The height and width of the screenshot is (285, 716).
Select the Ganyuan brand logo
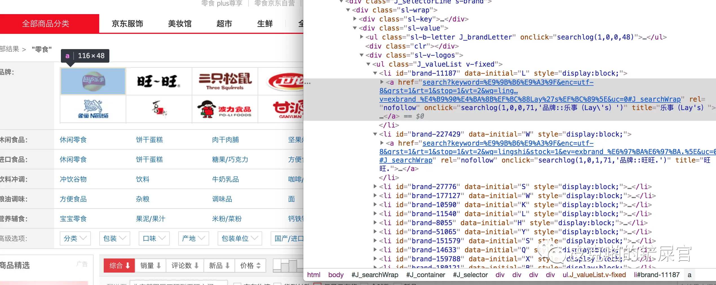tap(281, 109)
